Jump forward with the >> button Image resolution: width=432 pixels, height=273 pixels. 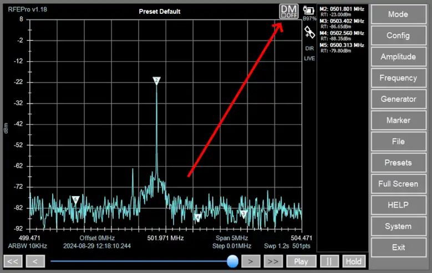coord(272,261)
